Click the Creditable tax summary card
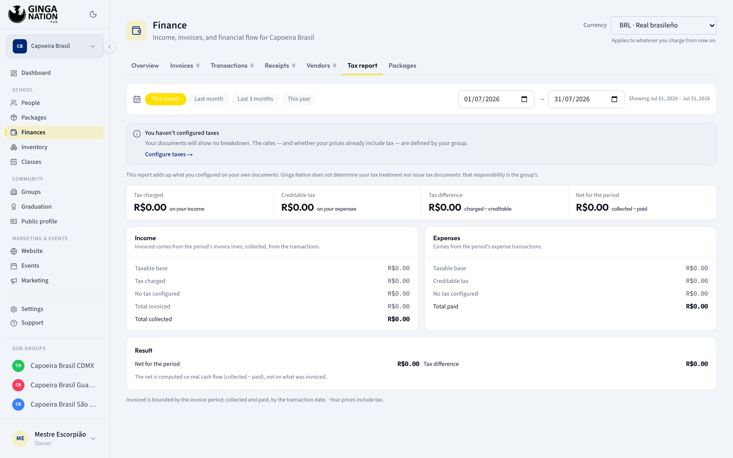 pos(347,203)
